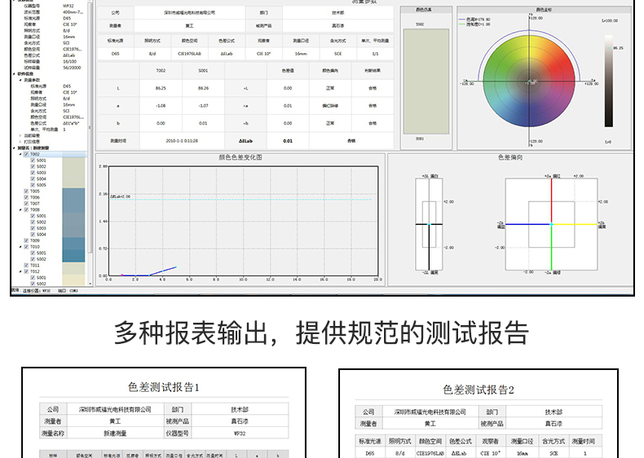Click the scrollbar down arrow of tree panel

tap(90, 284)
